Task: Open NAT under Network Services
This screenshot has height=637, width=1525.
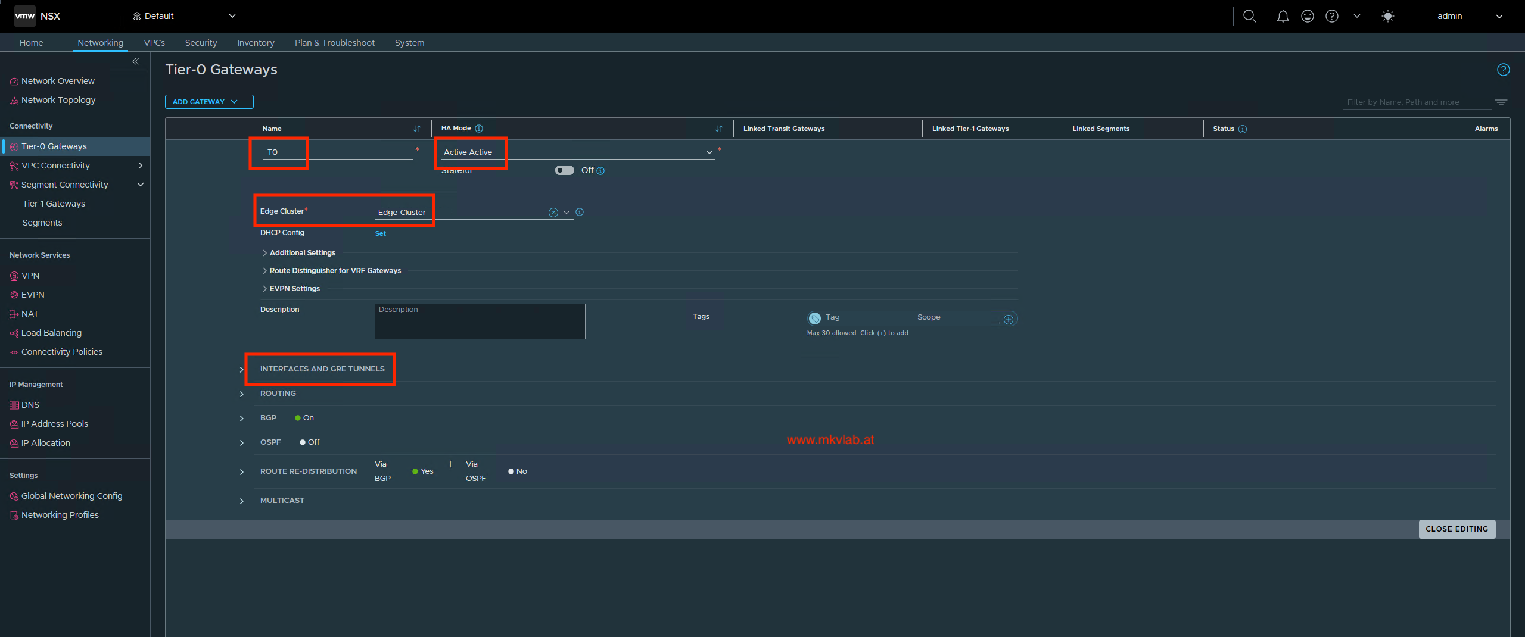Action: 30,314
